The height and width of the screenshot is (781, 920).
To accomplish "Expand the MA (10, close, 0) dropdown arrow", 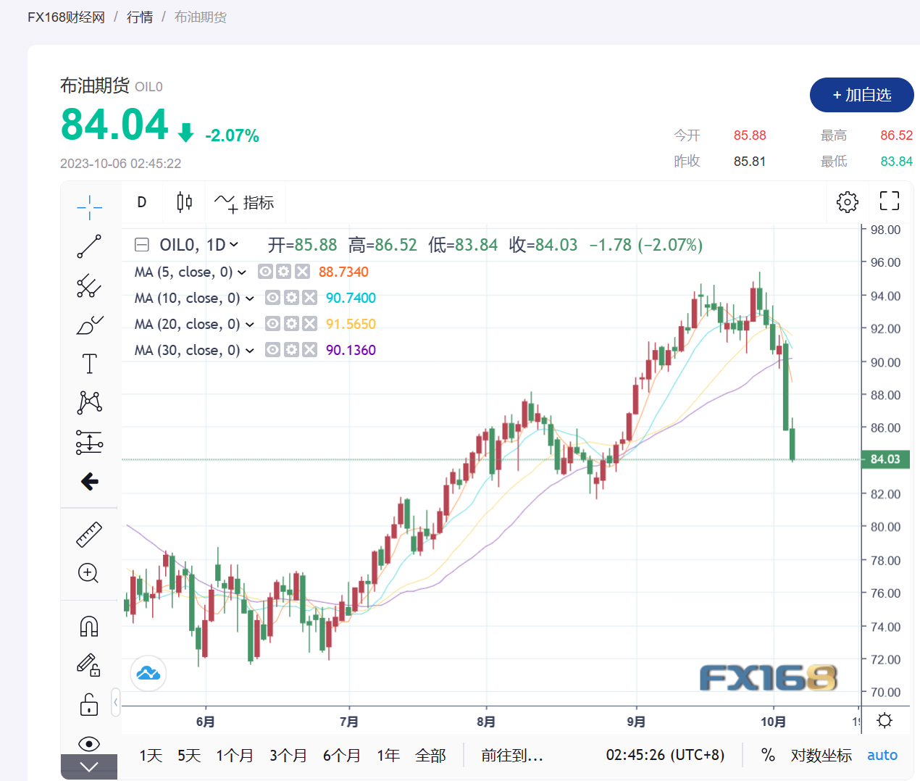I will point(250,298).
